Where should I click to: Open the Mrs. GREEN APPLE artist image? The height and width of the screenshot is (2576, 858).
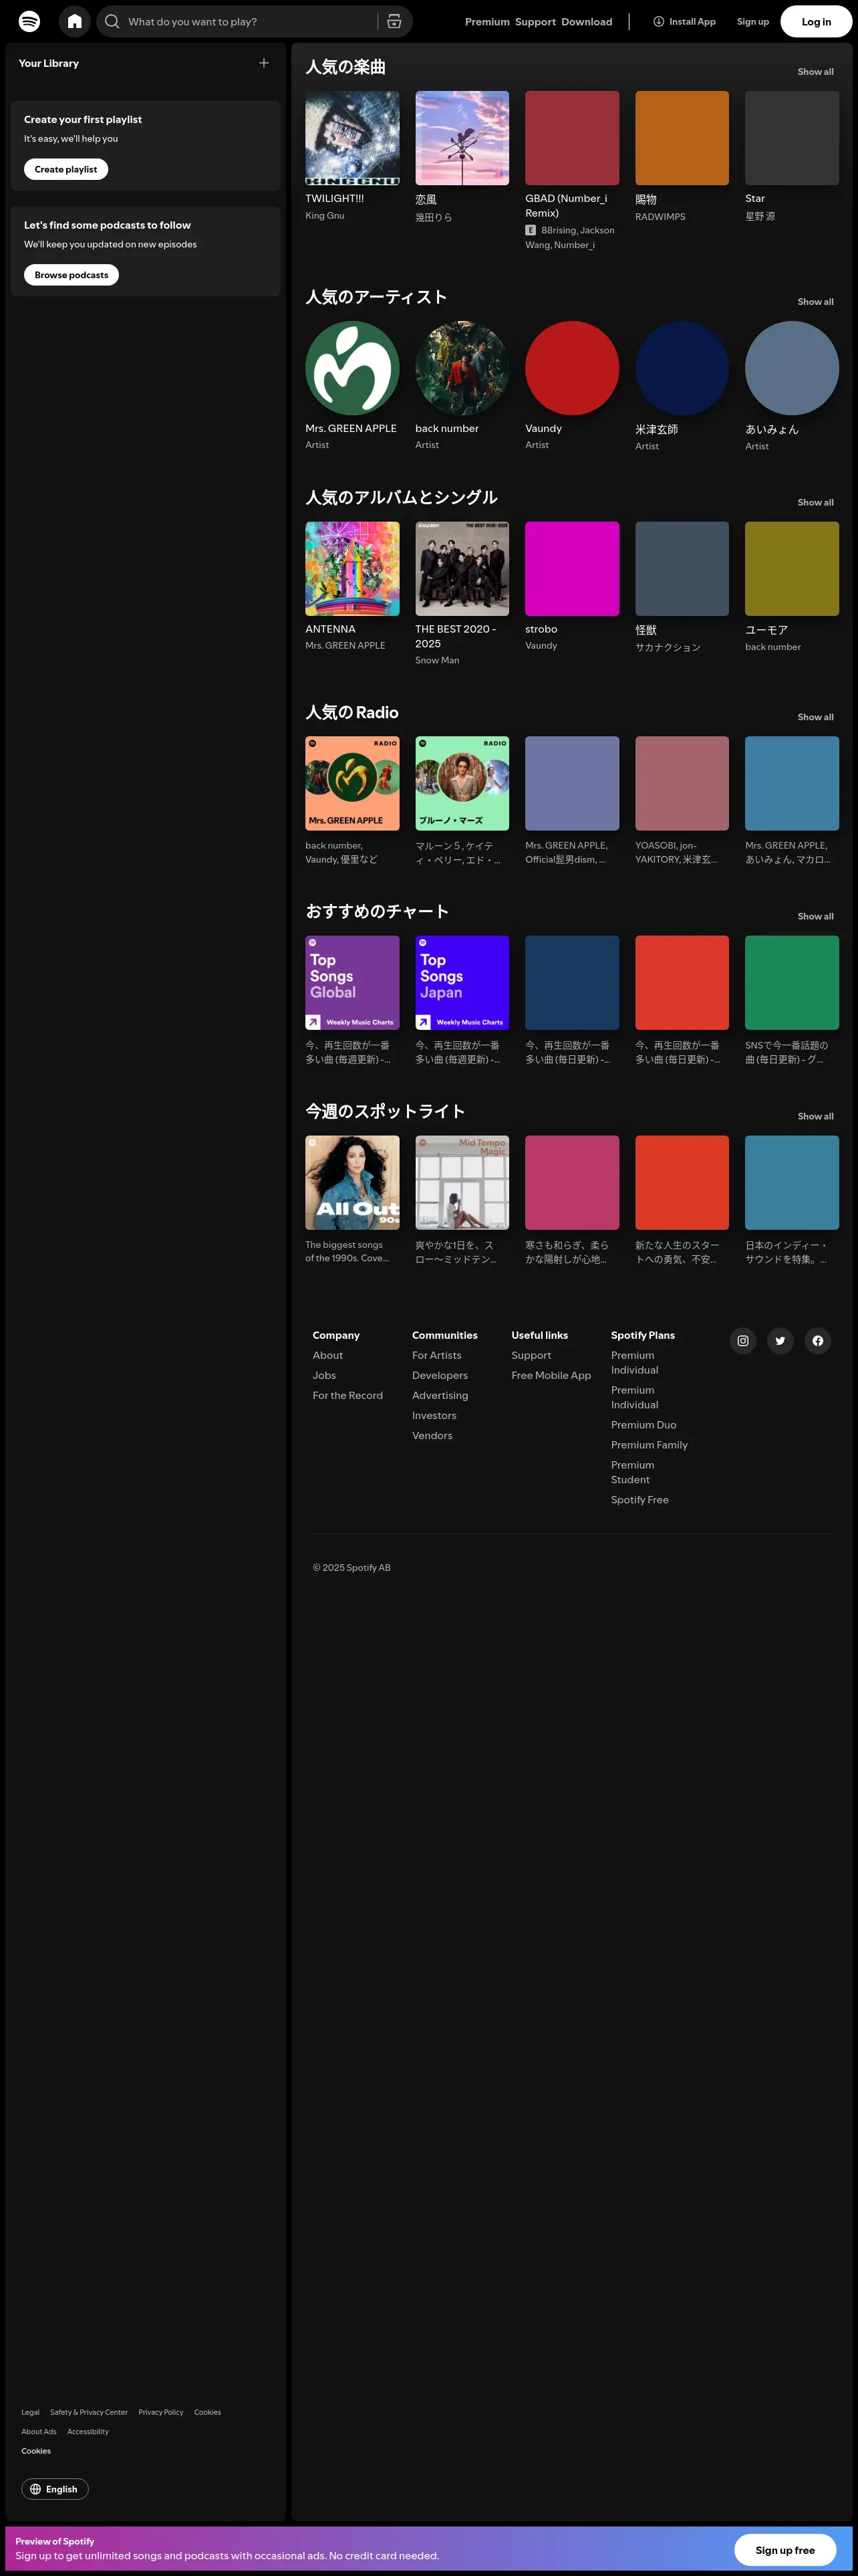[x=353, y=368]
